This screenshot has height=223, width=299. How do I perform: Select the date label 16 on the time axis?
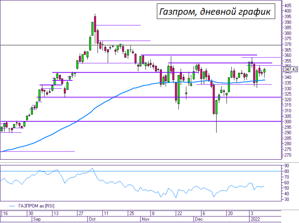[5, 214]
